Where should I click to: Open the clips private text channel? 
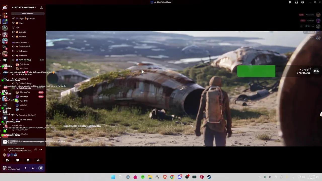coord(28,18)
